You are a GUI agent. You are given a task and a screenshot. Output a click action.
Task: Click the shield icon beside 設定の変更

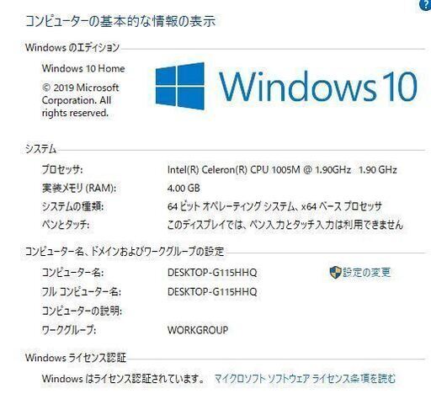pyautogui.click(x=335, y=273)
